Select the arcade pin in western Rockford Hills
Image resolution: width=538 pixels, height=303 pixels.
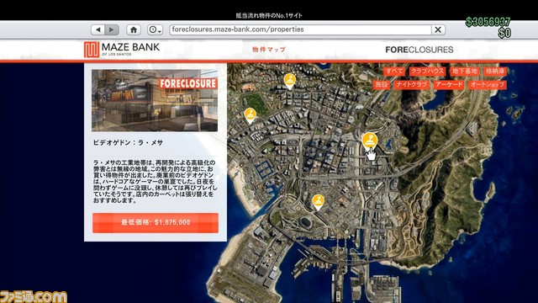click(251, 115)
